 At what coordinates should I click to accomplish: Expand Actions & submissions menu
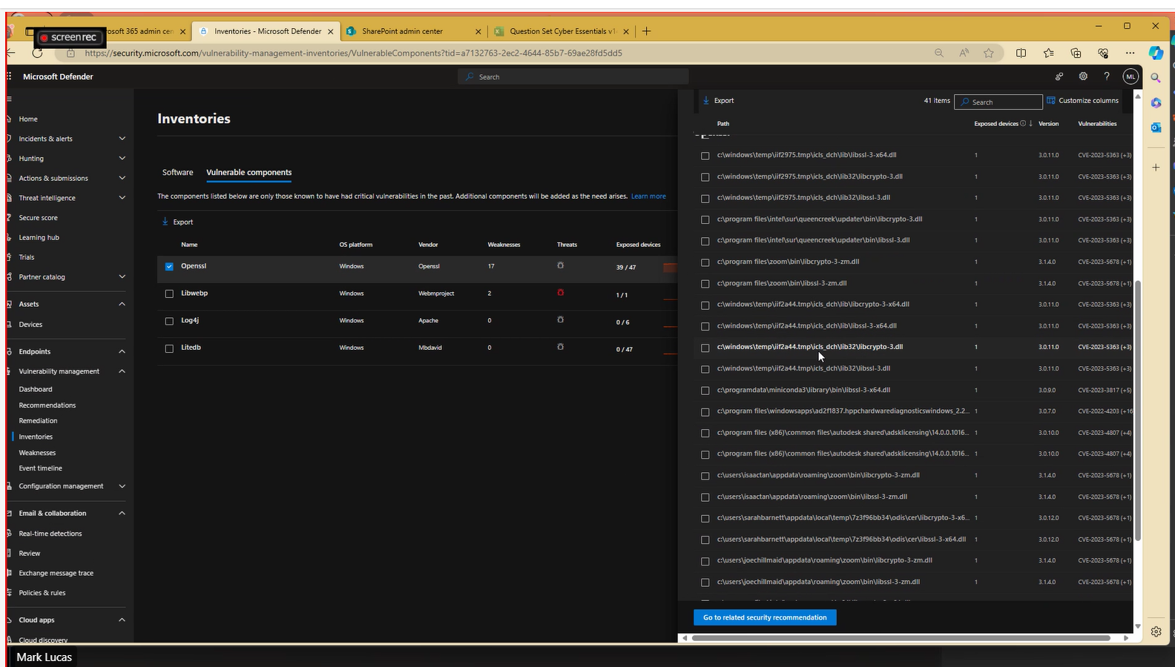pos(122,178)
